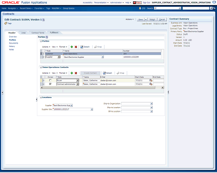Click the Cancel button
Screen dimensions: 217x173
pos(162,20)
